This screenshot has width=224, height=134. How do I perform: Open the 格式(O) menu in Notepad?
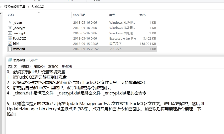pyautogui.click(x=39, y=66)
